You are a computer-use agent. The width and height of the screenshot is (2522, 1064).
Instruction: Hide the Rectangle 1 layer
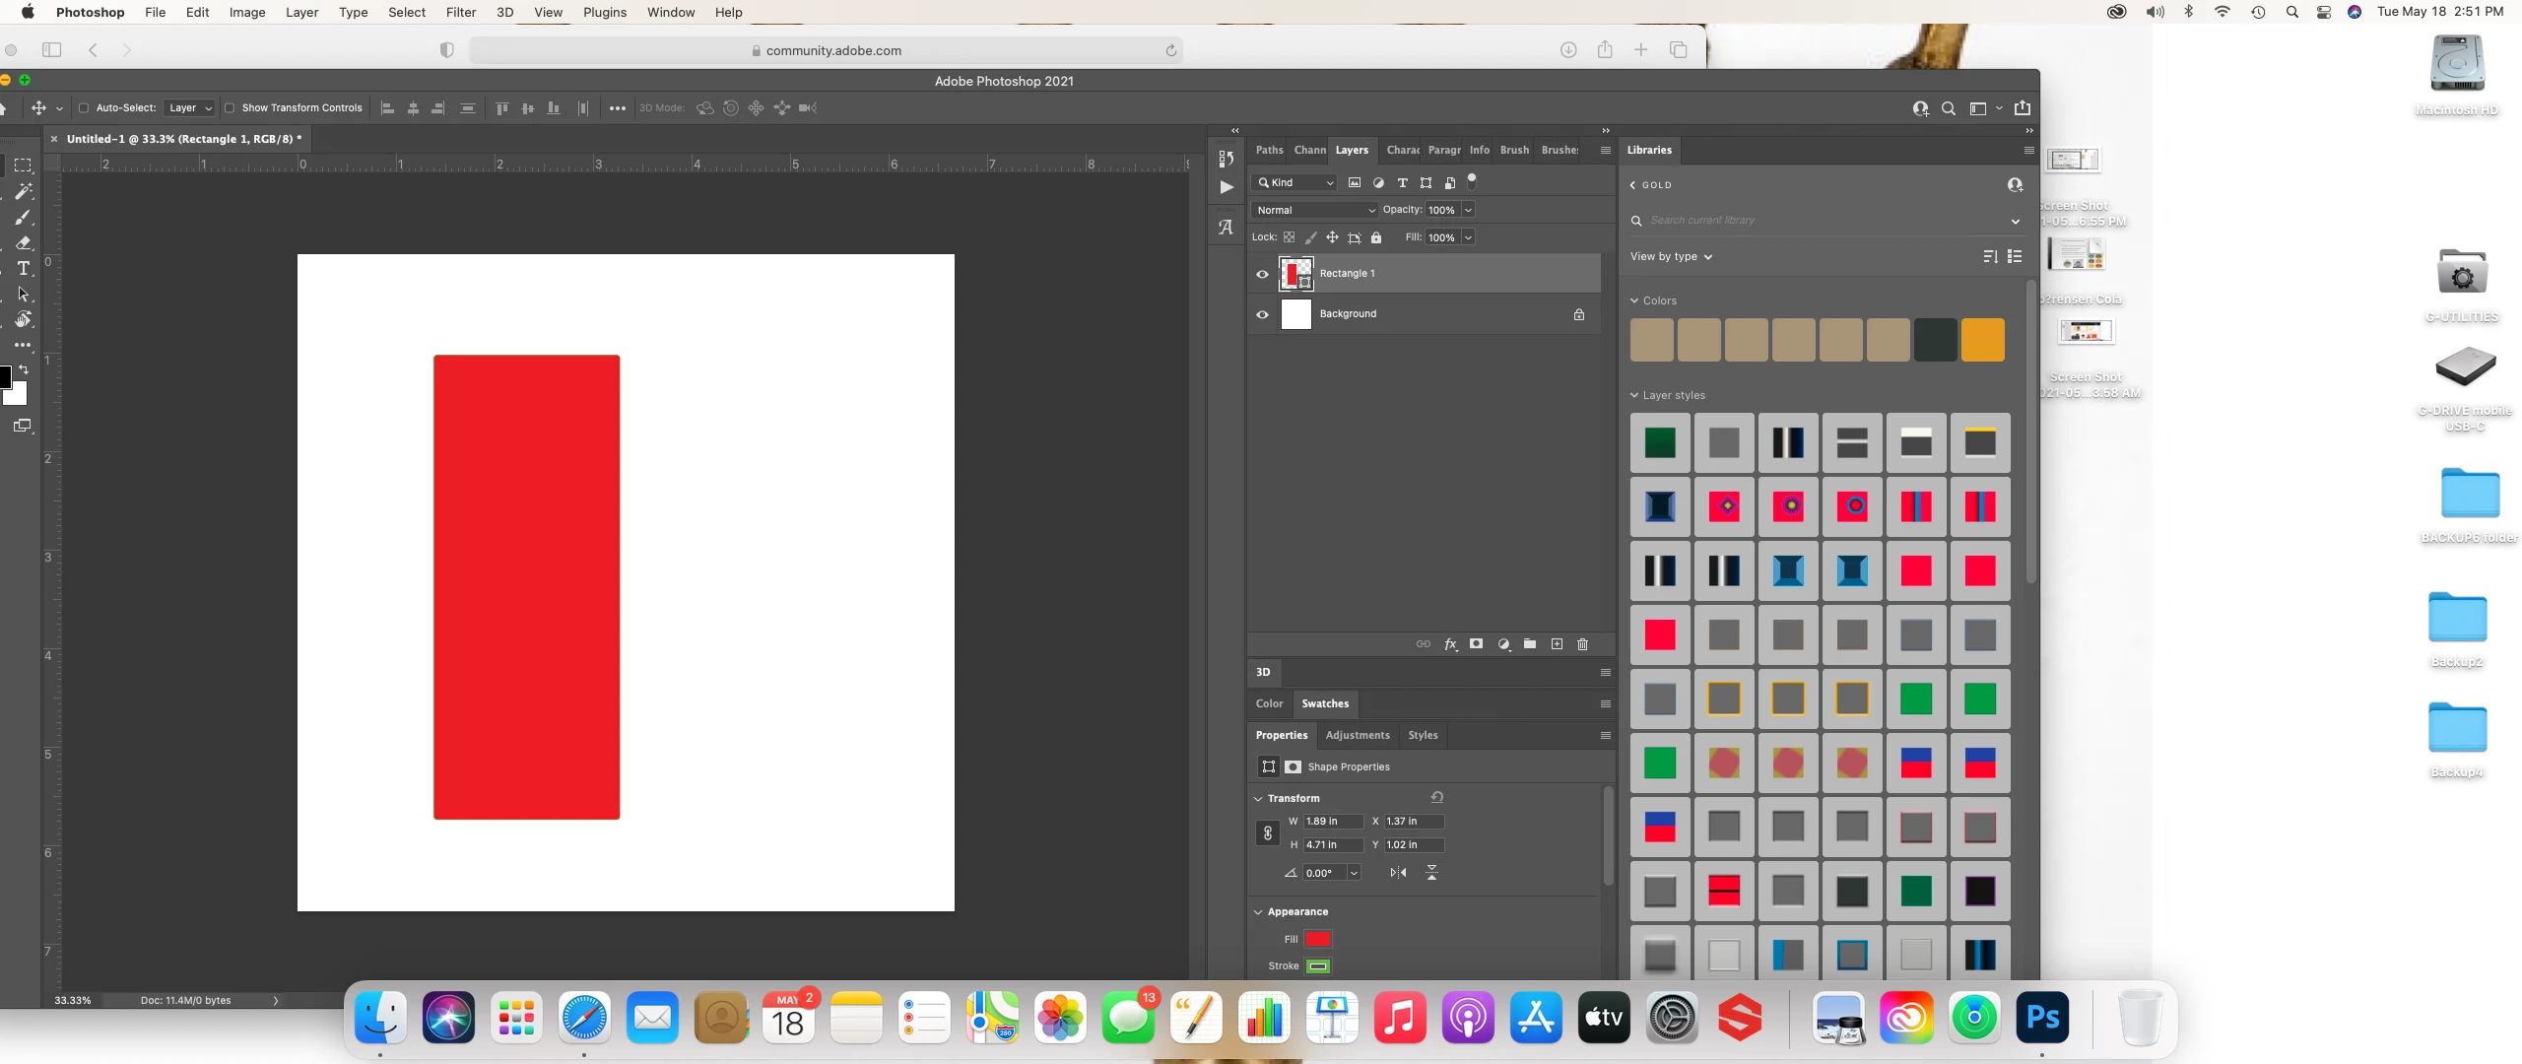click(x=1262, y=274)
